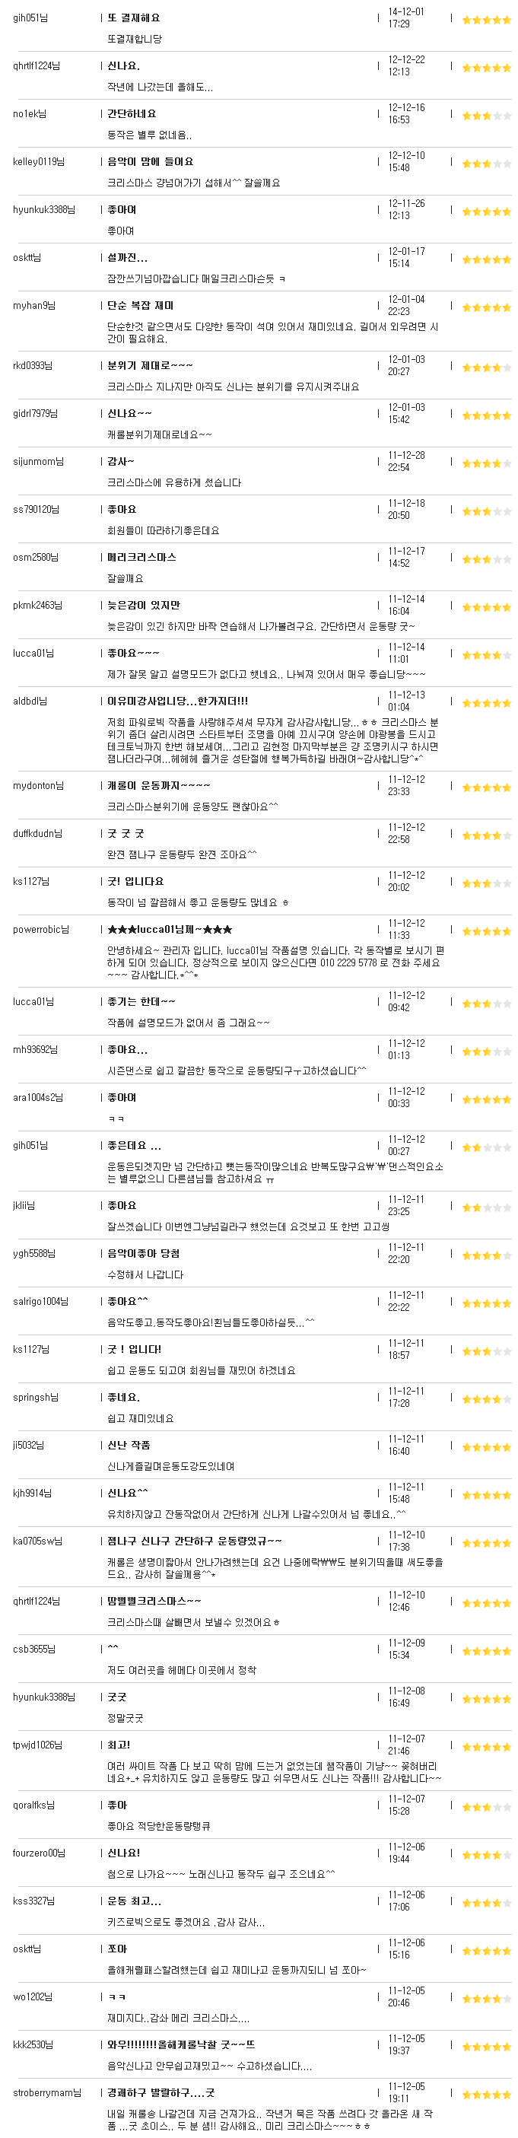The height and width of the screenshot is (2138, 518).
Task: Open the '캐롤이 운동까지~~~~' review by mydonton
Action: pos(158,785)
